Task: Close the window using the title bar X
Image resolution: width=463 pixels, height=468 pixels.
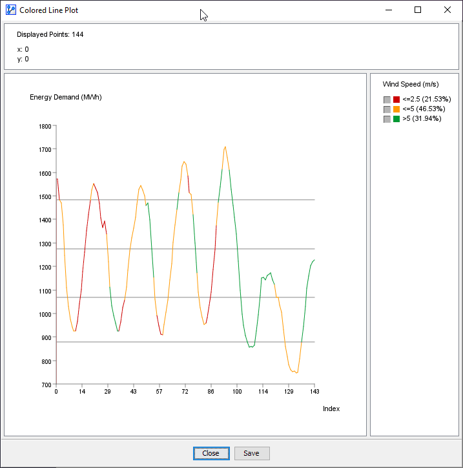Action: [x=448, y=10]
